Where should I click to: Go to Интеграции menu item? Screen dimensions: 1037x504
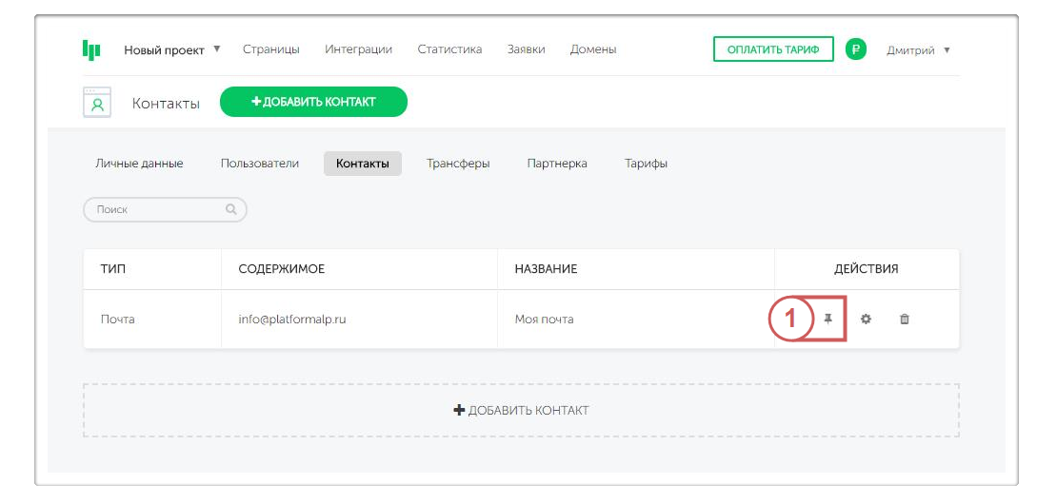(x=358, y=49)
